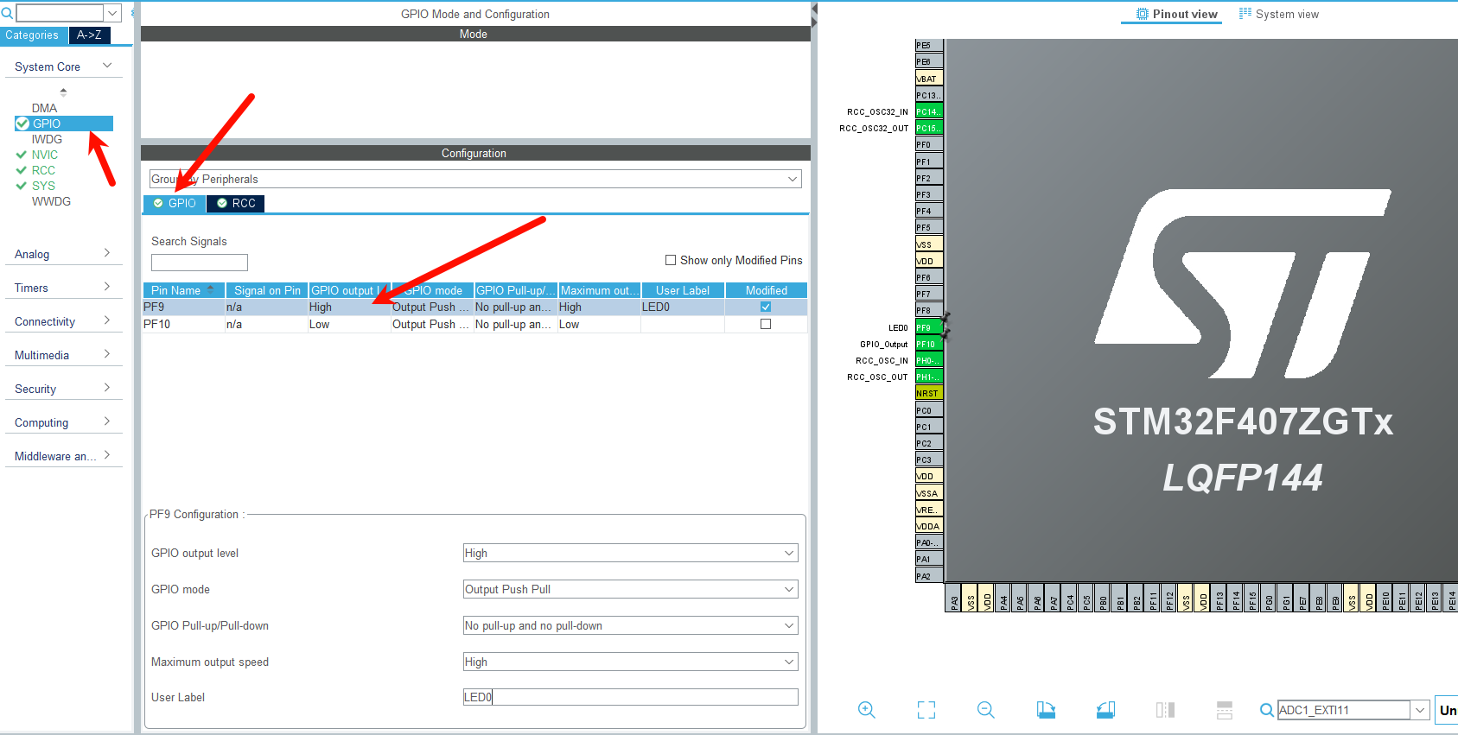Switch to System view
The image size is (1458, 735).
click(1279, 14)
